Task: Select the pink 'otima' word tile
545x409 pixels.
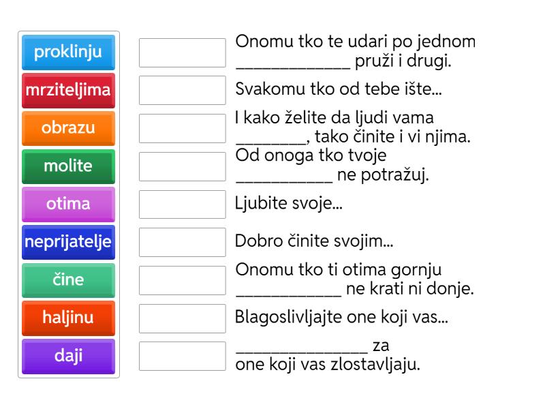Action: tap(68, 204)
